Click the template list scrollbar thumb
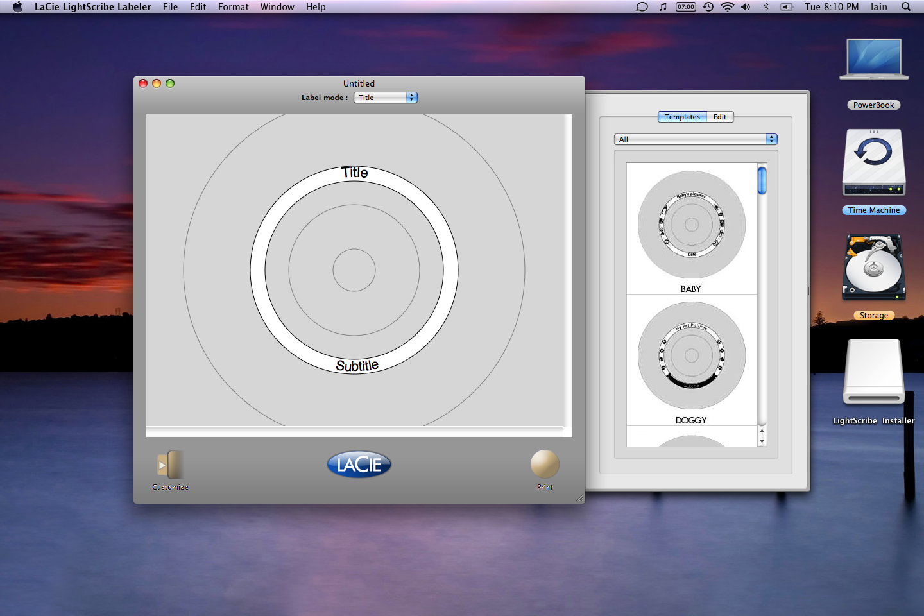This screenshot has height=616, width=924. (x=762, y=180)
